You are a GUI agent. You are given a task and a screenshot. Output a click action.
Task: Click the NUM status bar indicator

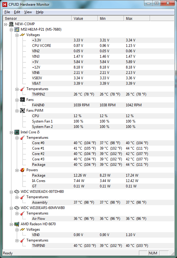click(x=153, y=253)
